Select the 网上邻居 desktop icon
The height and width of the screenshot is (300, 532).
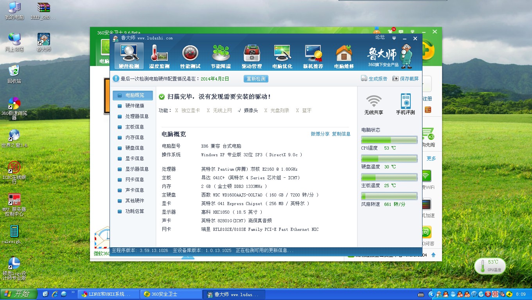(x=14, y=42)
